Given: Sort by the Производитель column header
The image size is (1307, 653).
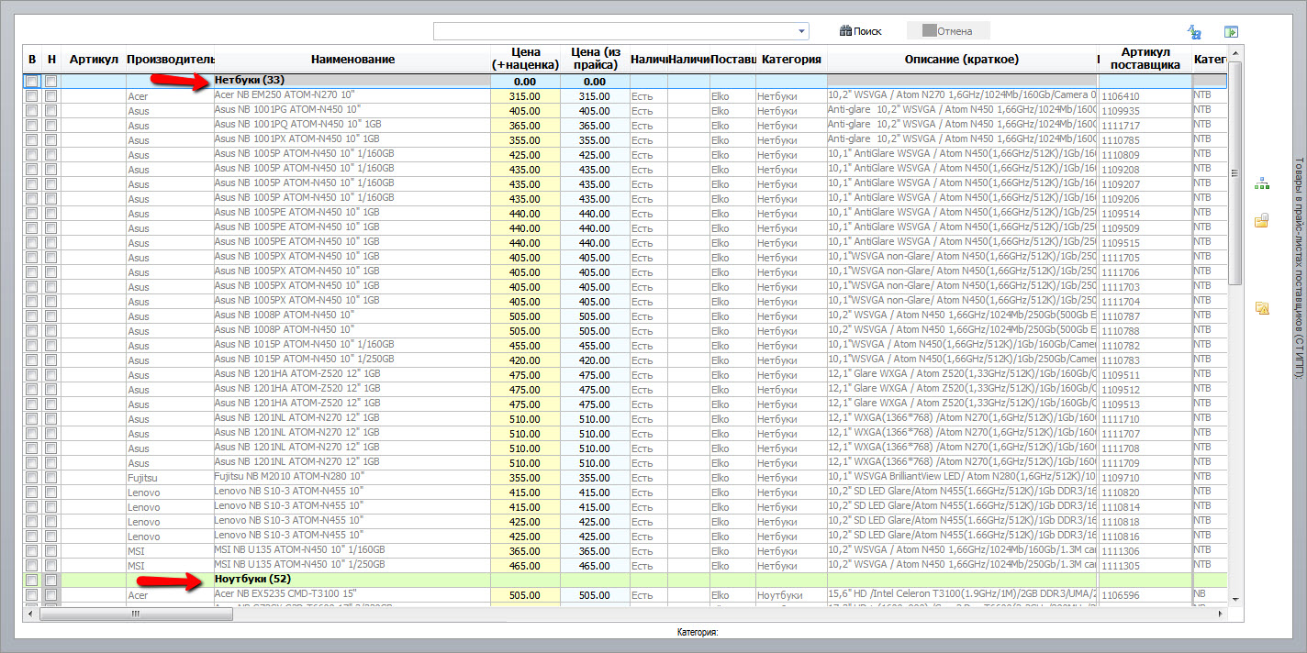Looking at the screenshot, I should pyautogui.click(x=170, y=60).
